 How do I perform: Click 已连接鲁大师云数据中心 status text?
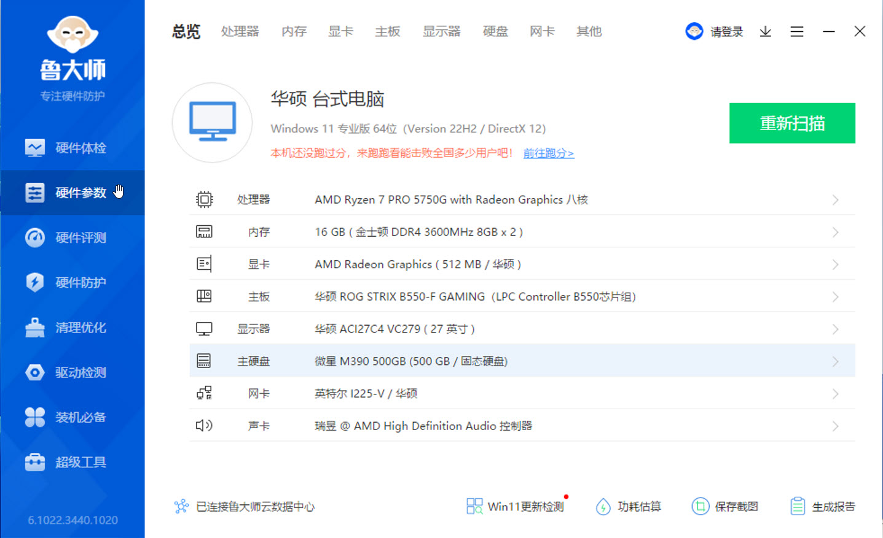point(256,507)
